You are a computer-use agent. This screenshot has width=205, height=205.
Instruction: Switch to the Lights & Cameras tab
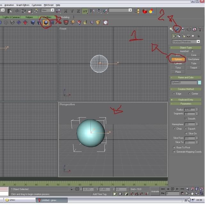[x=12, y=17]
